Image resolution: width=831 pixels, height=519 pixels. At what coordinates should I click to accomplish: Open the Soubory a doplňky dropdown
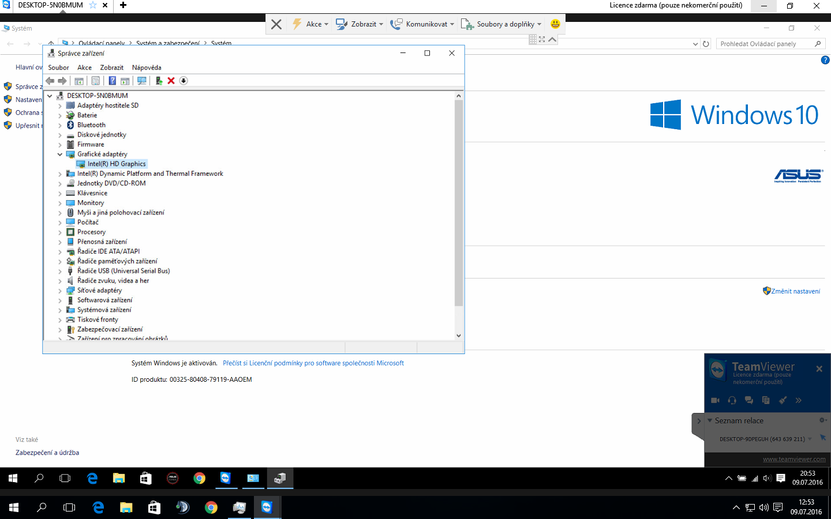click(x=501, y=24)
